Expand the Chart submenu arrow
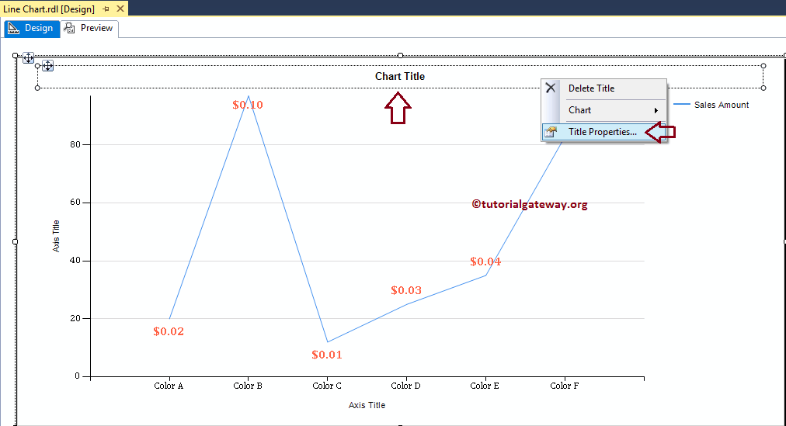The height and width of the screenshot is (426, 786). point(656,111)
